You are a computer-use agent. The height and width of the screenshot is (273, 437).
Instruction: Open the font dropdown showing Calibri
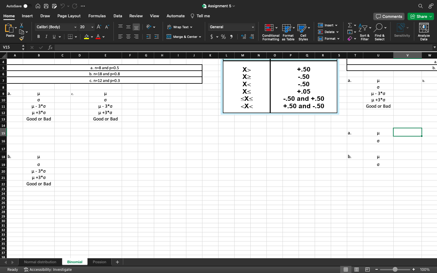[75, 27]
